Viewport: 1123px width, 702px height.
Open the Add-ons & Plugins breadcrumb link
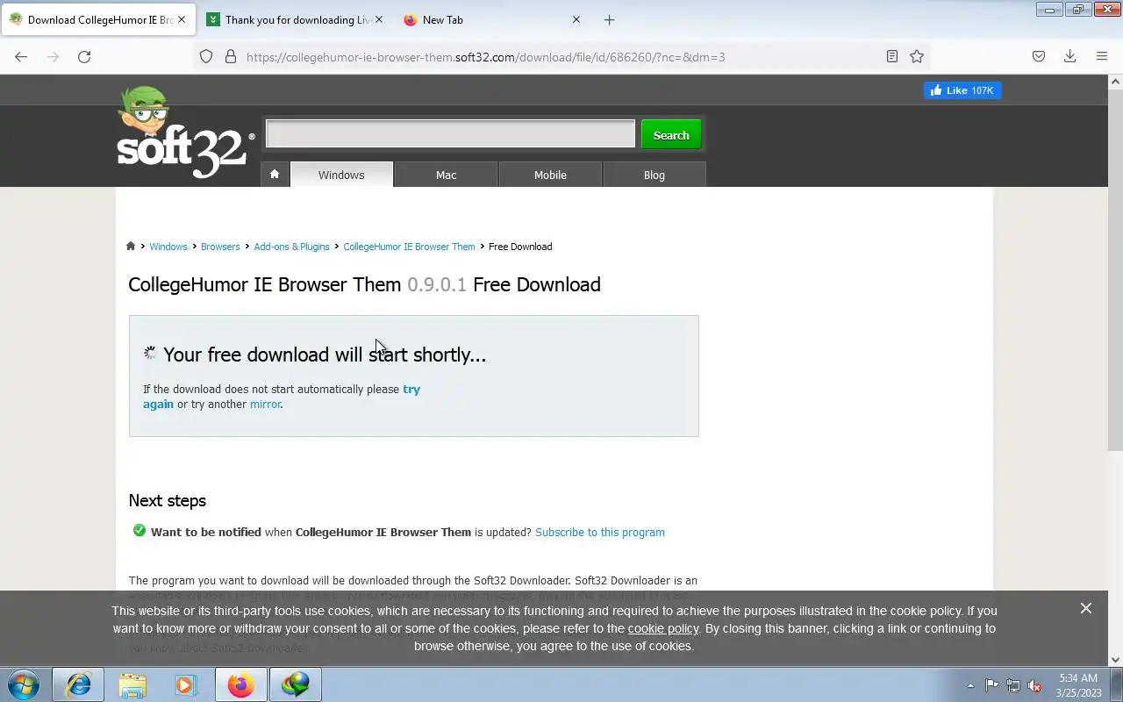291,247
